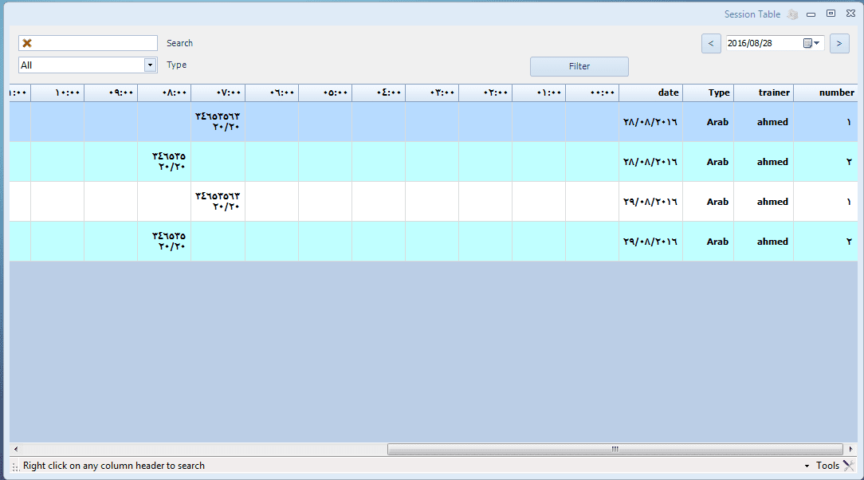Expand the Type dropdown showing All

point(150,65)
